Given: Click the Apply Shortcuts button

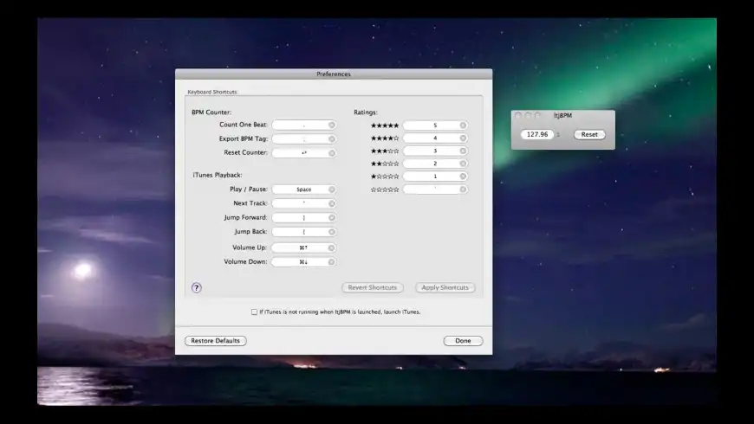Looking at the screenshot, I should click(445, 288).
